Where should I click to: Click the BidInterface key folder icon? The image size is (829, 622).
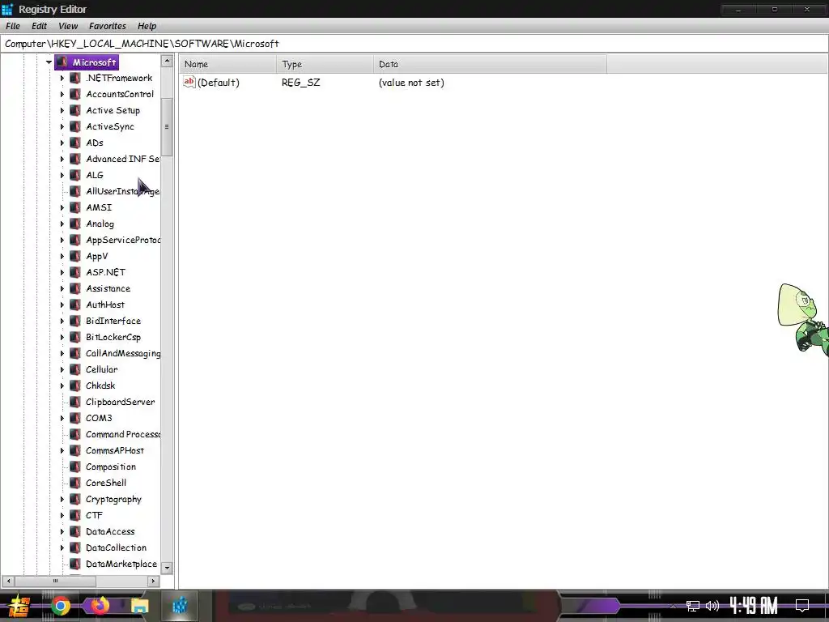pos(75,321)
